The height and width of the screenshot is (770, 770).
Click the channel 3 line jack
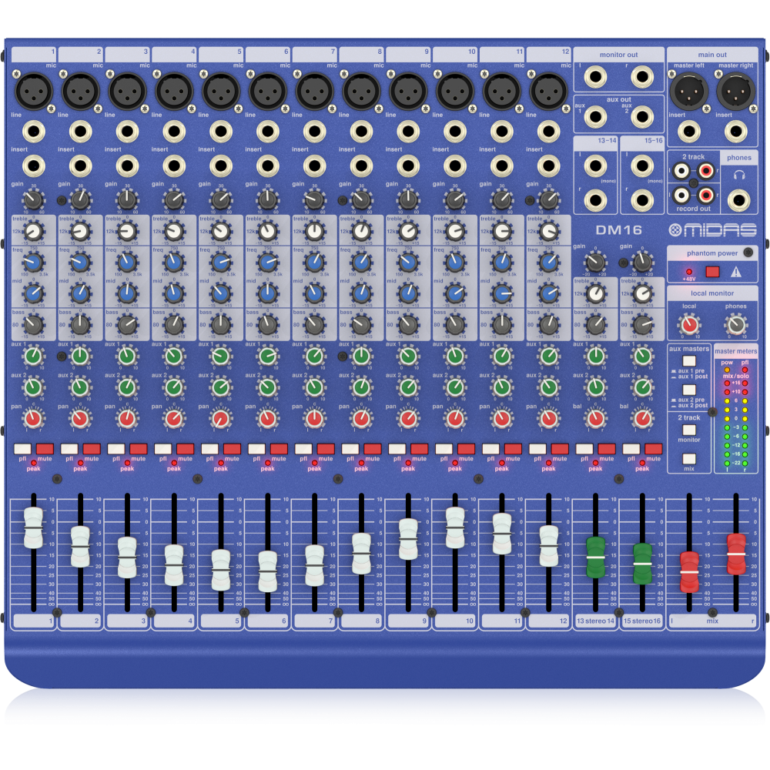127,132
